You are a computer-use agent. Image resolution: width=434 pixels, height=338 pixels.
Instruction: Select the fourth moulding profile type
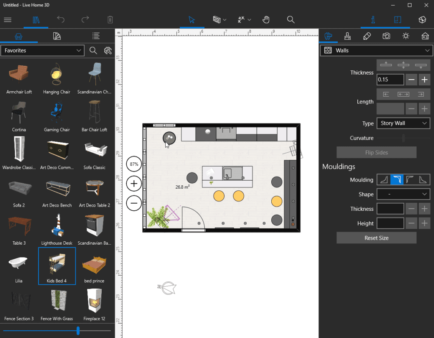coord(423,179)
